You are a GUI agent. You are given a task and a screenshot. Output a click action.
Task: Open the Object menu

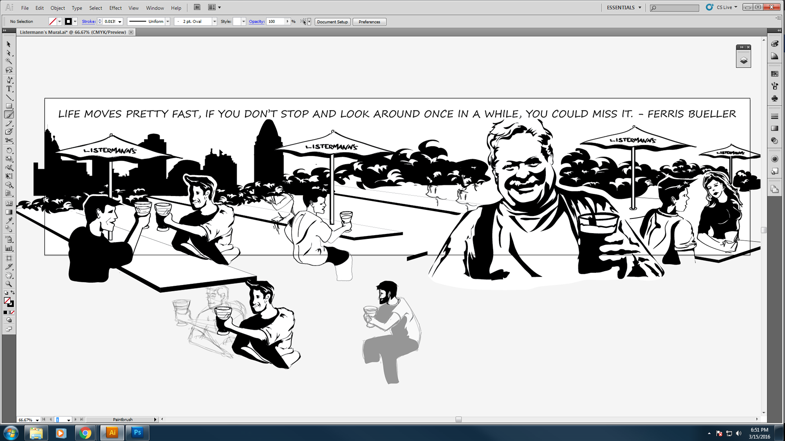[x=58, y=8]
